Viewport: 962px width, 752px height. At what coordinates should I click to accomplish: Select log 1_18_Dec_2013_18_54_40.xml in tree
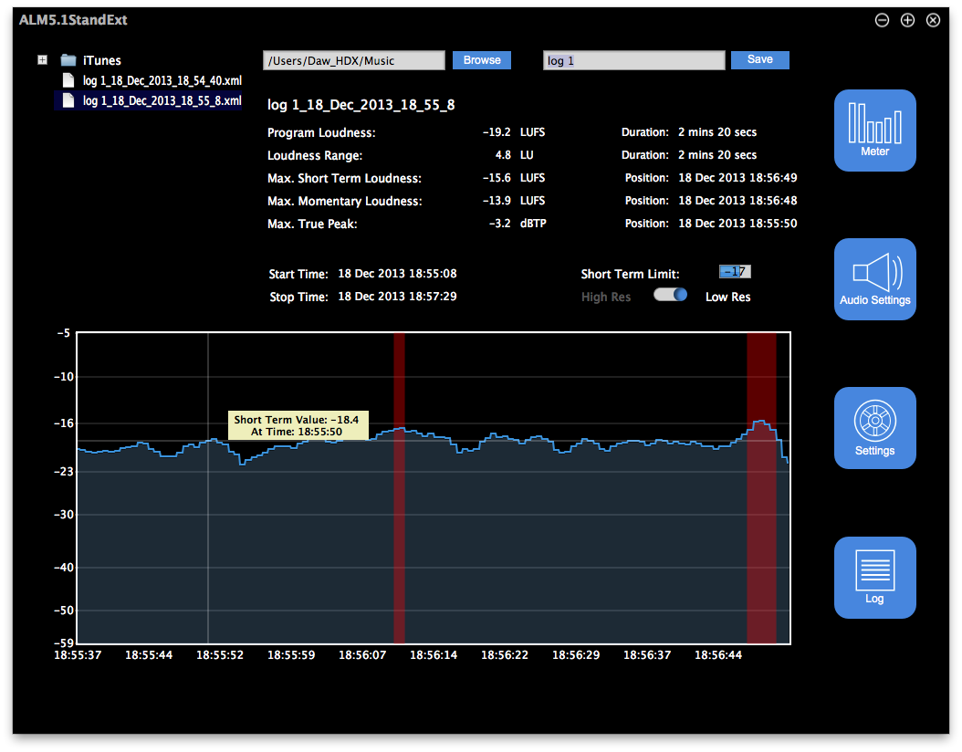pos(162,80)
